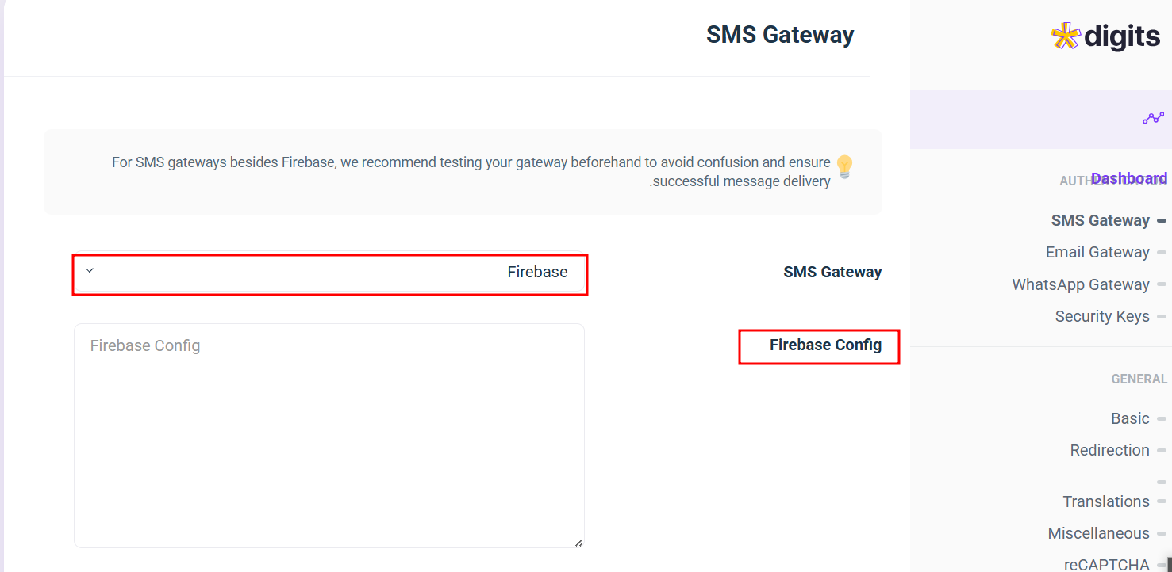Navigate to Security Keys
The image size is (1172, 572).
coord(1101,316)
